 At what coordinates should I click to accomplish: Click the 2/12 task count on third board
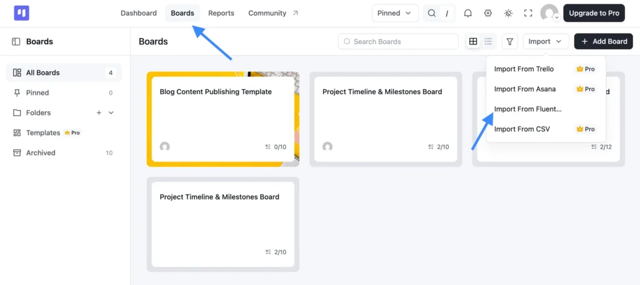[602, 147]
